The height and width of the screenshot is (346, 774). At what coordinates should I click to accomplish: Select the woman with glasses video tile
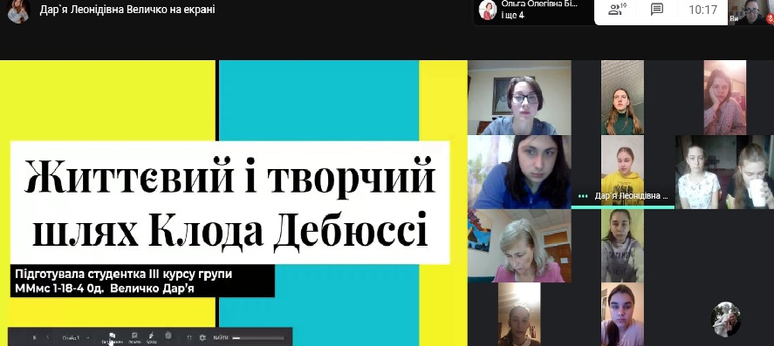point(519,98)
